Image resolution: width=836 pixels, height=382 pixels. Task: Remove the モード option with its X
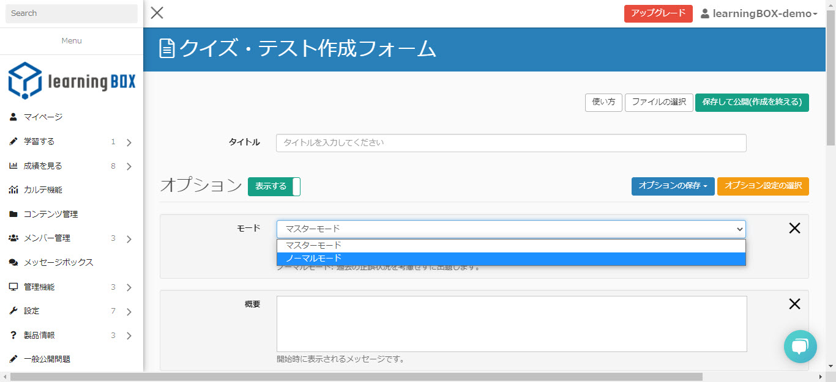pos(794,229)
